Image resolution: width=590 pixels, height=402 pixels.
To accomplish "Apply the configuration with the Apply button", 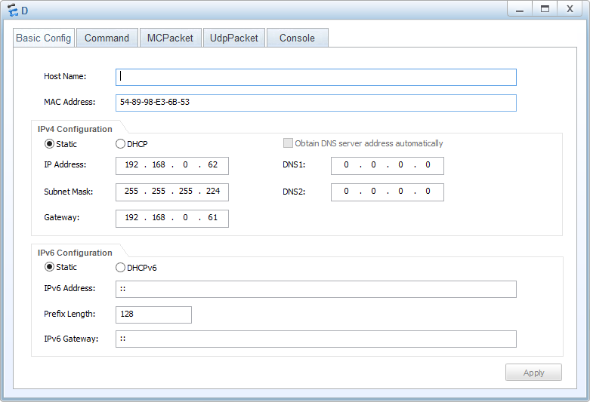I will pyautogui.click(x=533, y=373).
